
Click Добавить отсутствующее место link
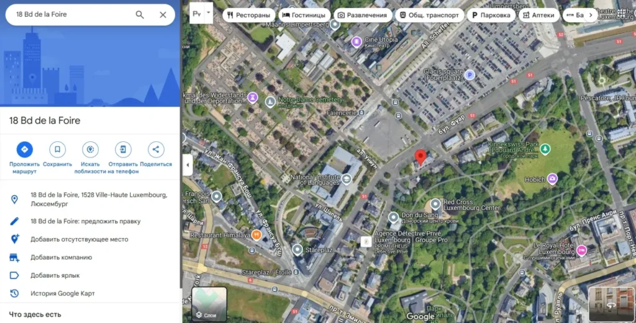point(79,239)
